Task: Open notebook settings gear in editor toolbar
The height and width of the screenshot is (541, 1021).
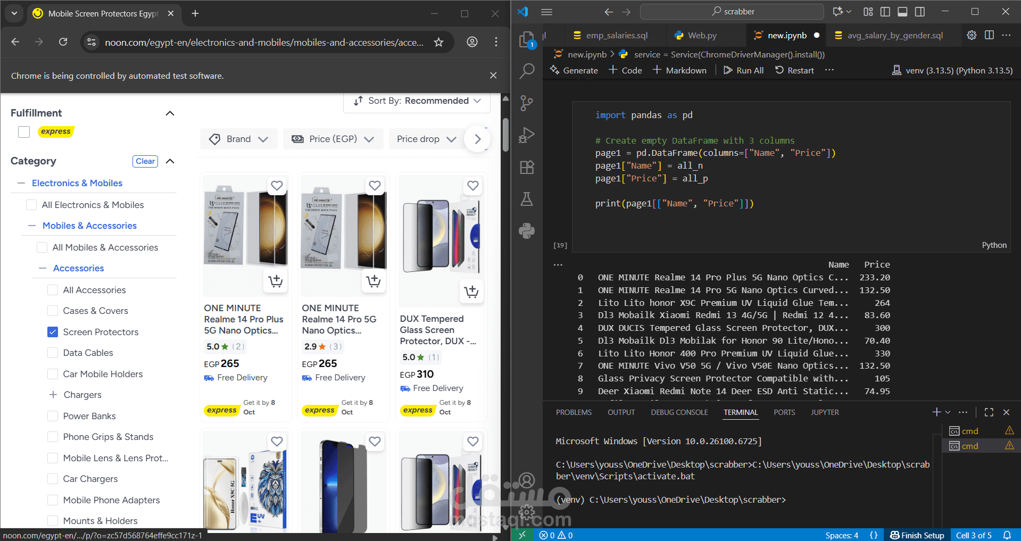Action: [972, 35]
